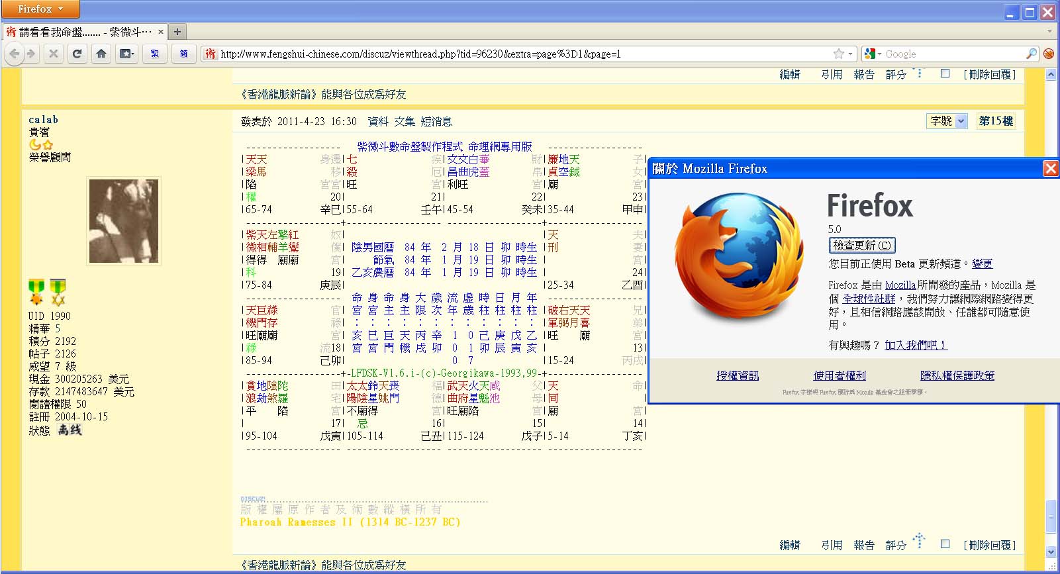This screenshot has width=1060, height=574.
Task: Click the 第15樓 floor number link
Action: (x=996, y=120)
